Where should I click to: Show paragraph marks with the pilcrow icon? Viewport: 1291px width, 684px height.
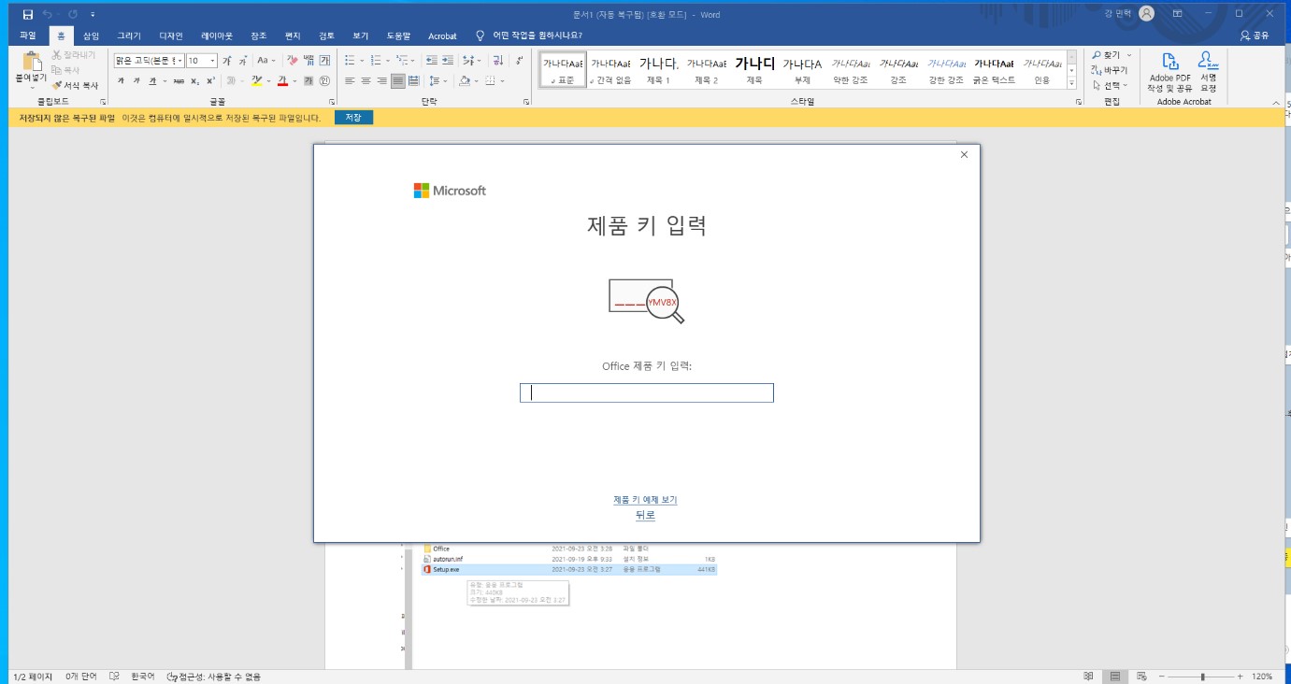click(x=519, y=61)
